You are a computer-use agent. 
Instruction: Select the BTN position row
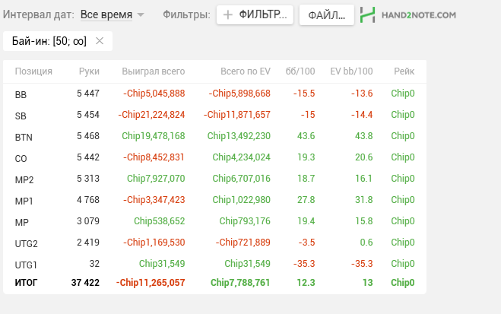pos(214,136)
